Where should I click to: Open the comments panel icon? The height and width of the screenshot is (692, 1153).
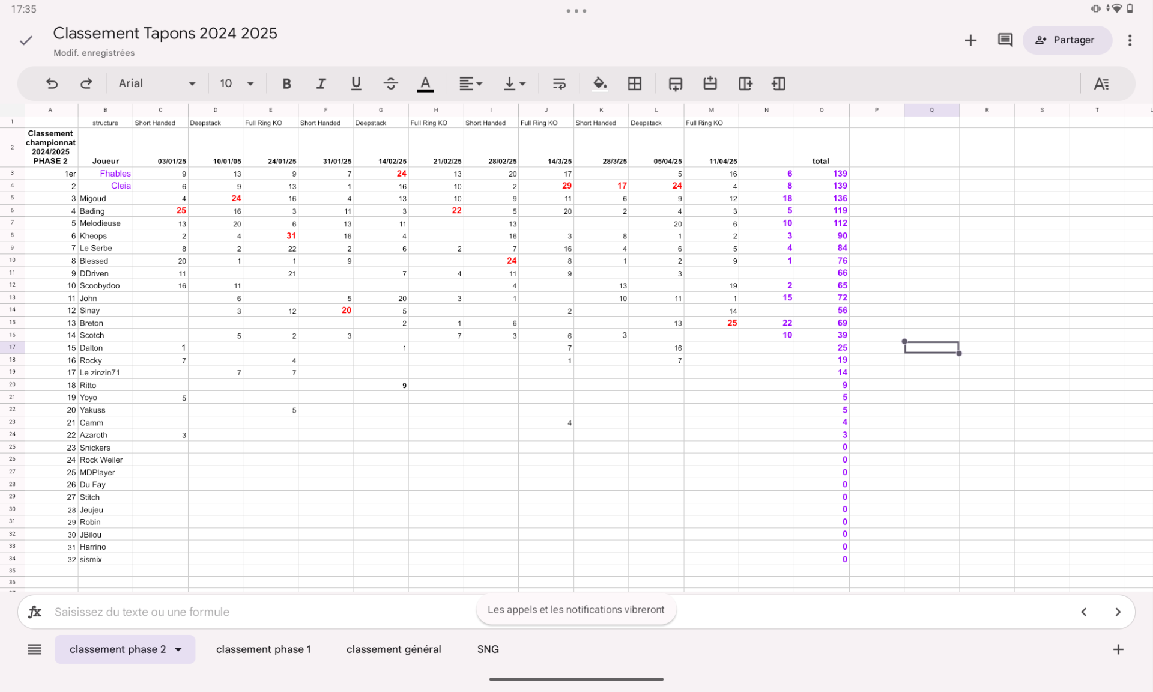(x=1005, y=40)
